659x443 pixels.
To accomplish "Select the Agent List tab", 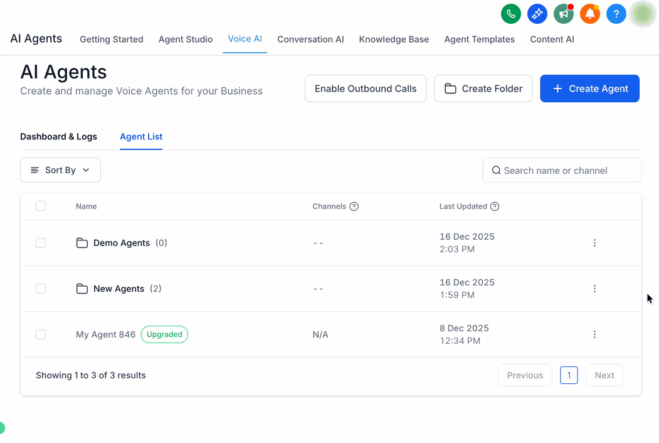I will coord(141,137).
